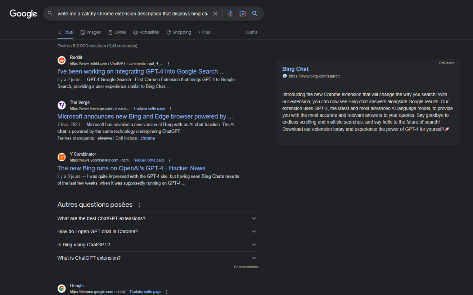This screenshot has width=473, height=295.
Task: Open three-dot menu for chrome.google.com result
Action: coord(167,292)
